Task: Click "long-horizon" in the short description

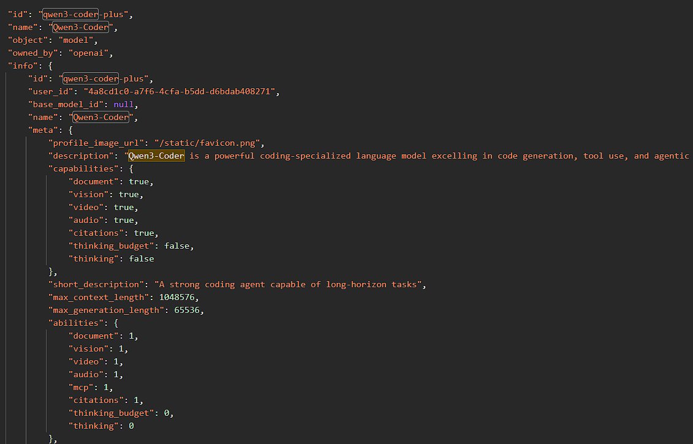Action: [x=356, y=285]
